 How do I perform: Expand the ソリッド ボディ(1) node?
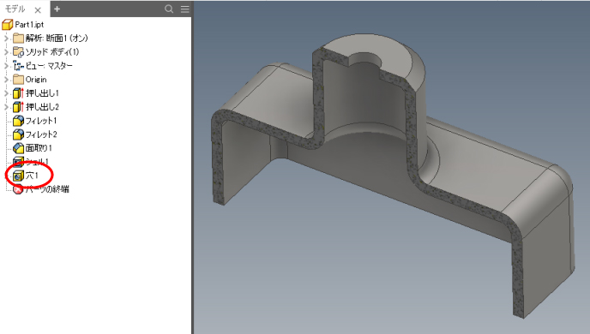[x=6, y=52]
